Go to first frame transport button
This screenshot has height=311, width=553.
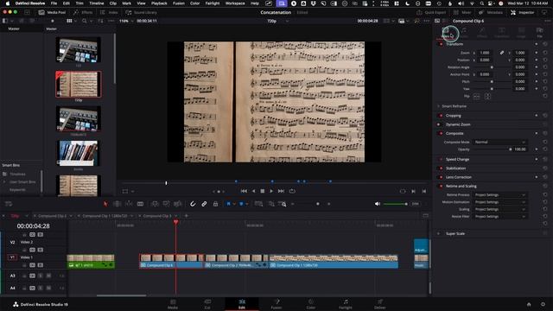(x=244, y=191)
